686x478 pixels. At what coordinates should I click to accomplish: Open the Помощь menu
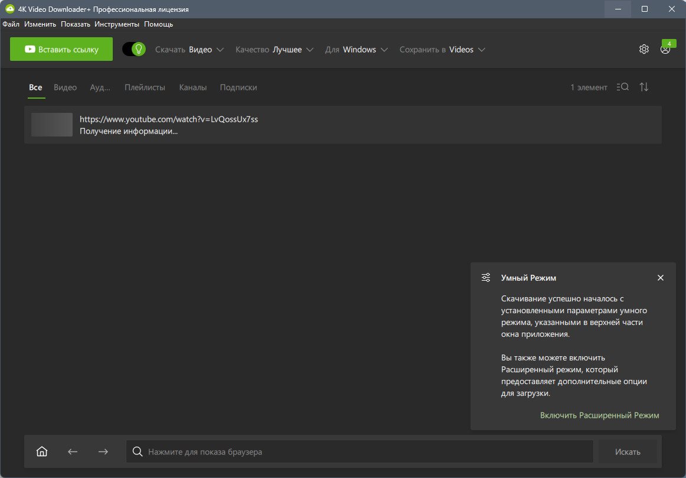158,24
